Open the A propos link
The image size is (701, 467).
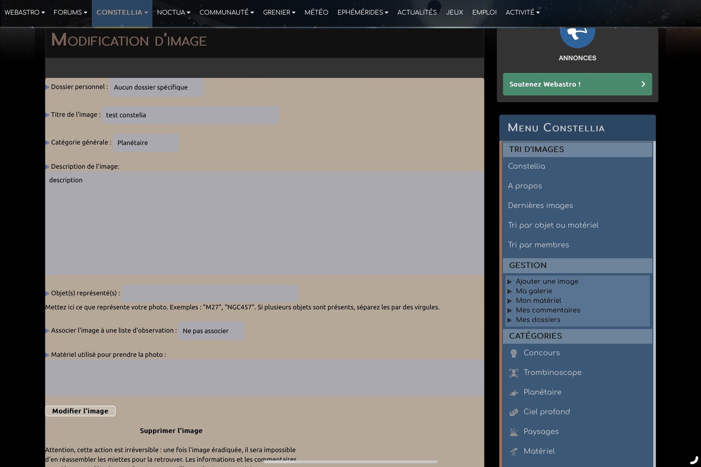525,186
